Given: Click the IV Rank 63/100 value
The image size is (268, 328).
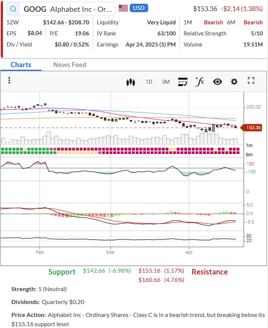Looking at the screenshot, I should coord(166,34).
